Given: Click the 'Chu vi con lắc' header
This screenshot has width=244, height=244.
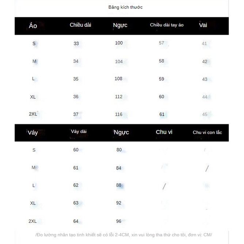Looking at the screenshot, I should point(207,132).
